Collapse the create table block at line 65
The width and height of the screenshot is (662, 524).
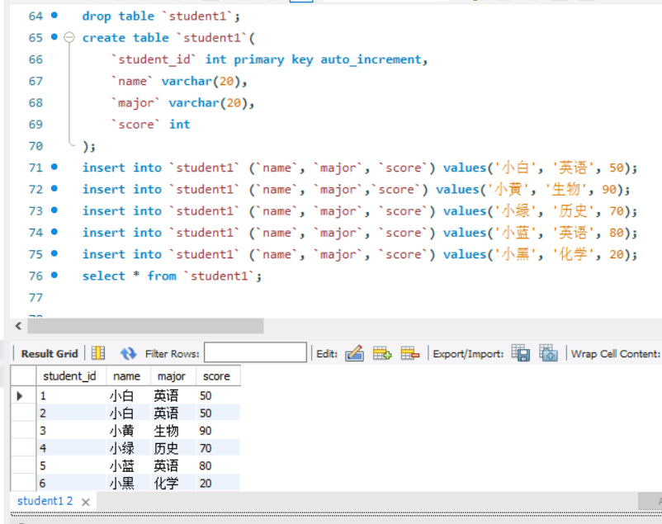pyautogui.click(x=69, y=38)
